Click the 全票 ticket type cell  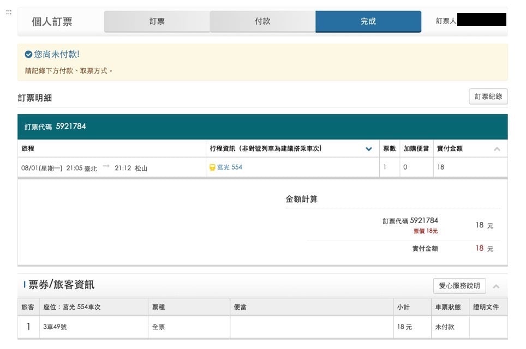[x=158, y=327]
